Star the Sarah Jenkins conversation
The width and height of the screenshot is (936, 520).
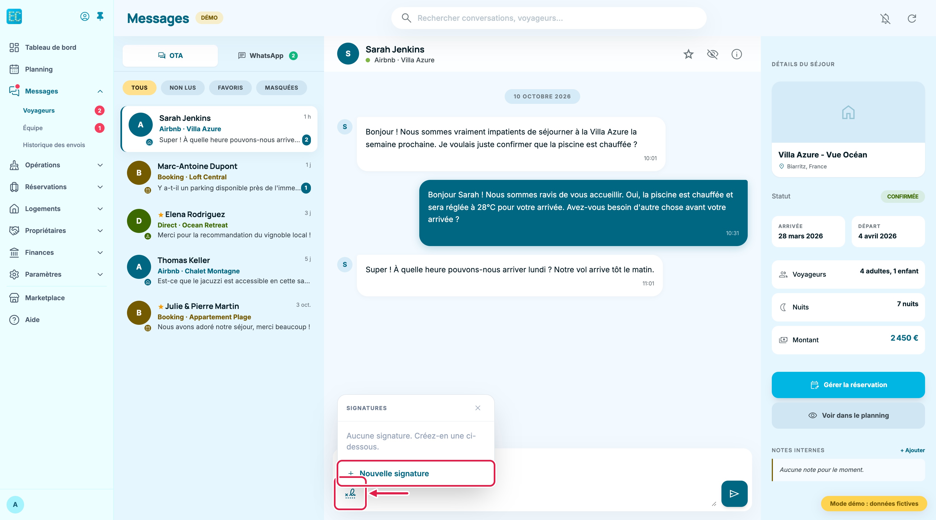coord(688,54)
